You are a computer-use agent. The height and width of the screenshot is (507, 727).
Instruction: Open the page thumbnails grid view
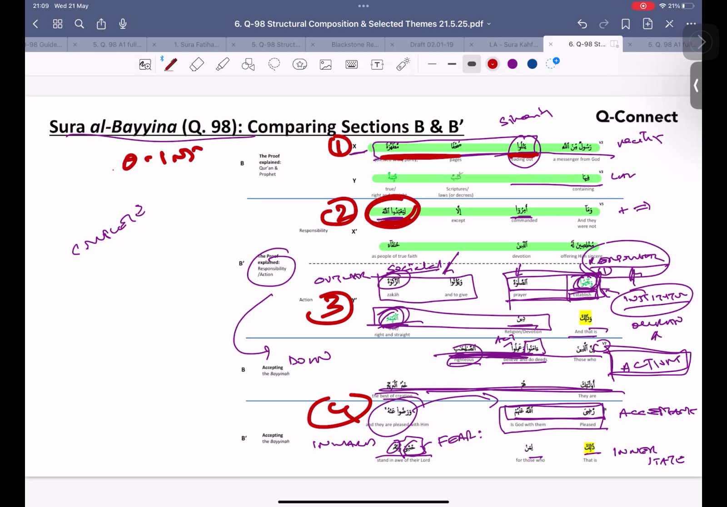click(x=58, y=24)
